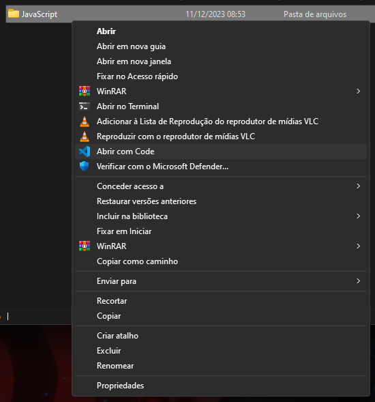
Task: Expand the Conceder acesso a submenu arrow
Action: coord(359,186)
